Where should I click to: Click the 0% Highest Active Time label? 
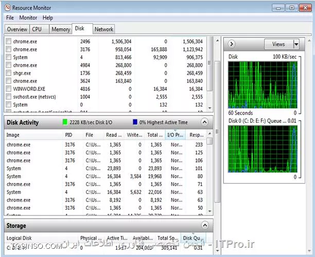[x=163, y=122]
